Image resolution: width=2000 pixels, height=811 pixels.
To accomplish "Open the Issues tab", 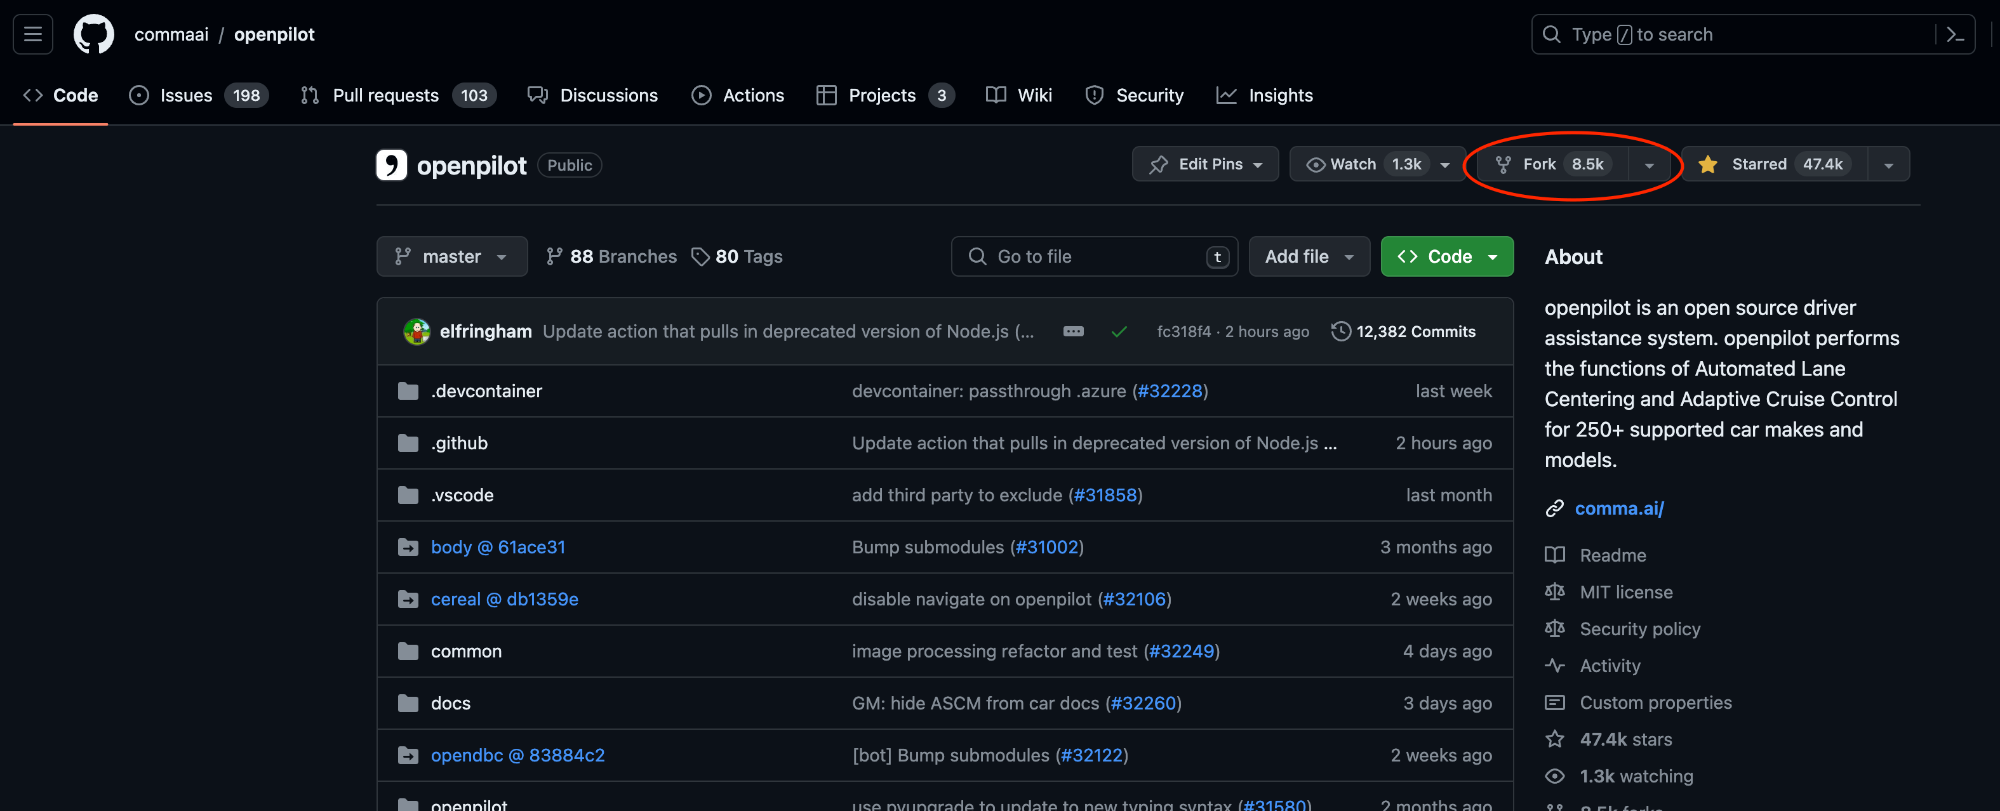I will tap(199, 95).
